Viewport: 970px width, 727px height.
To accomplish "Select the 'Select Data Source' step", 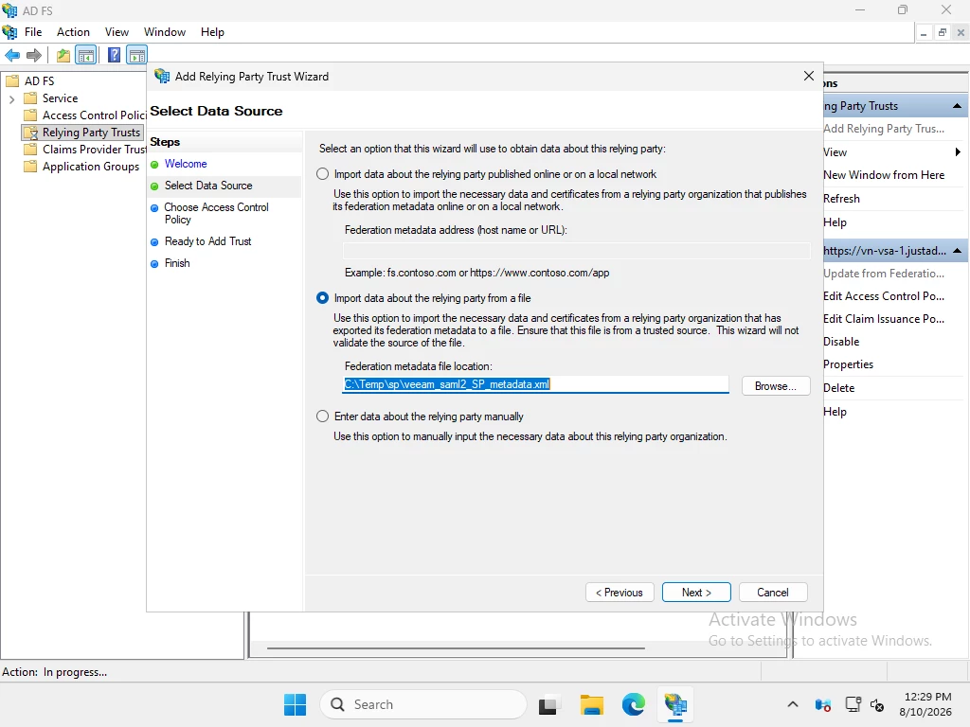I will (207, 186).
